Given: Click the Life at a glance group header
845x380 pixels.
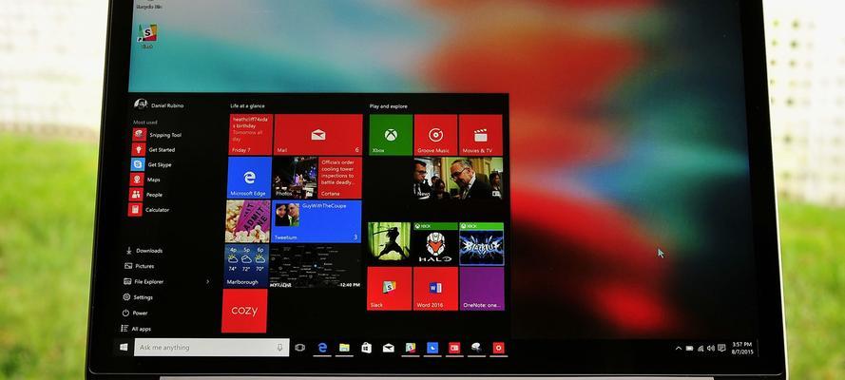Looking at the screenshot, I should coord(247,106).
